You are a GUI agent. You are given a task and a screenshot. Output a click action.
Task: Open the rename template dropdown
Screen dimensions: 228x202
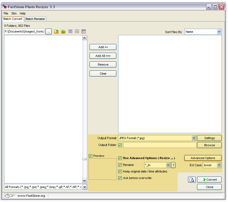click(x=168, y=165)
